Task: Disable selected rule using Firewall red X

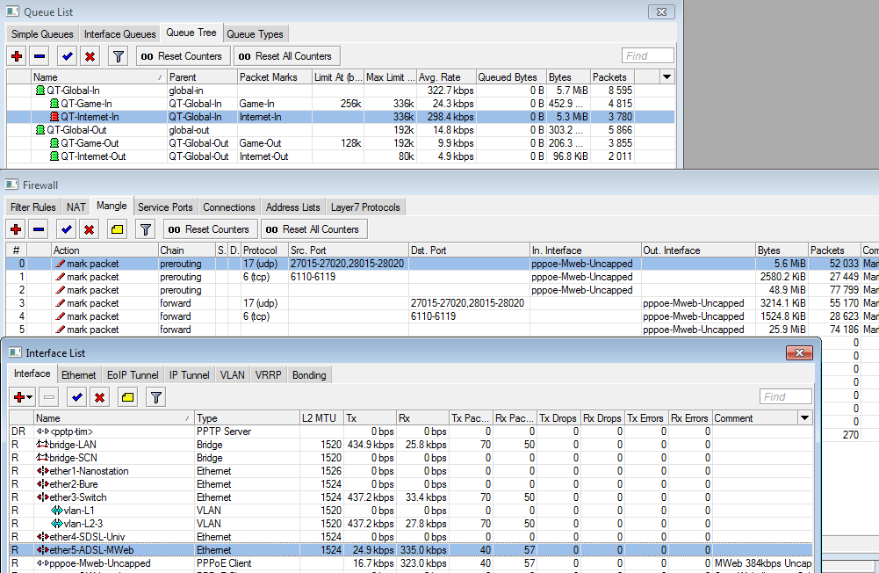Action: coord(89,229)
